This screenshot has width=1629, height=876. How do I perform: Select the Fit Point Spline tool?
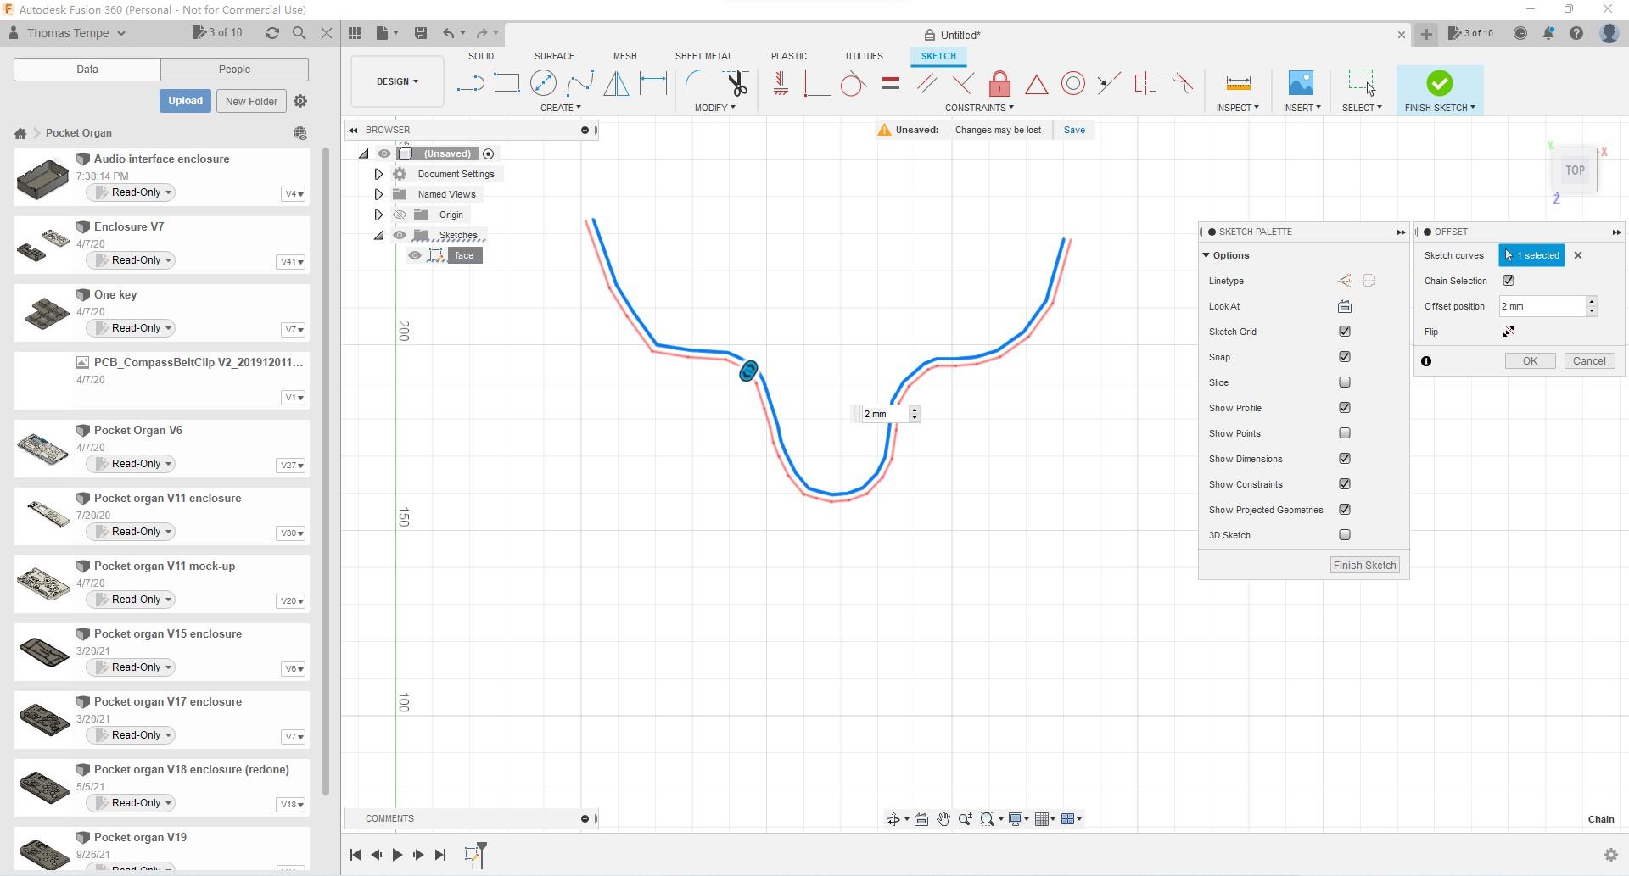[580, 83]
